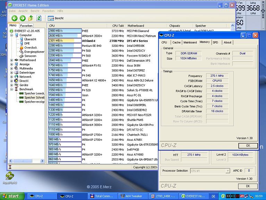266x200 pixels.
Task: Select the Geräte devices icon in tree
Action: [16, 85]
